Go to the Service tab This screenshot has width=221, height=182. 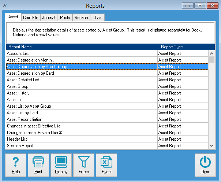click(x=81, y=18)
